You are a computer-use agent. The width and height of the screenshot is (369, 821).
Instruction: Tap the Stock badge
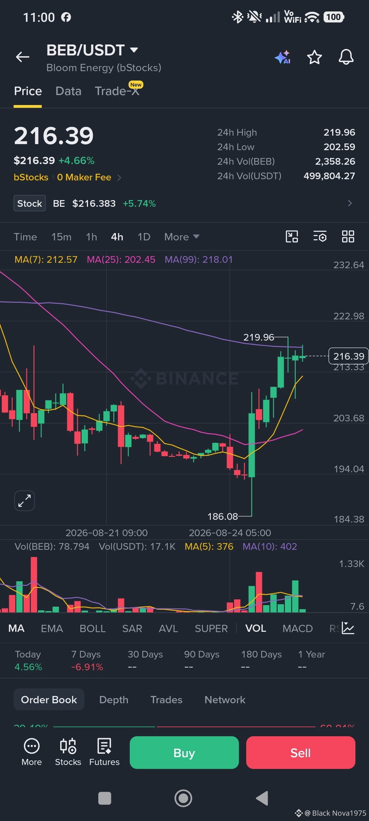point(30,203)
